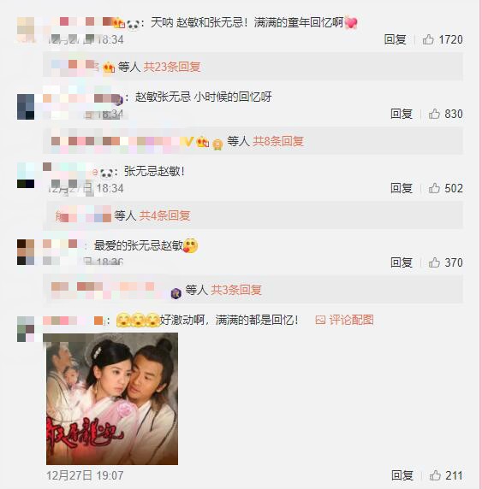
Task: Reply to the 211-like picture comment
Action: click(x=402, y=475)
